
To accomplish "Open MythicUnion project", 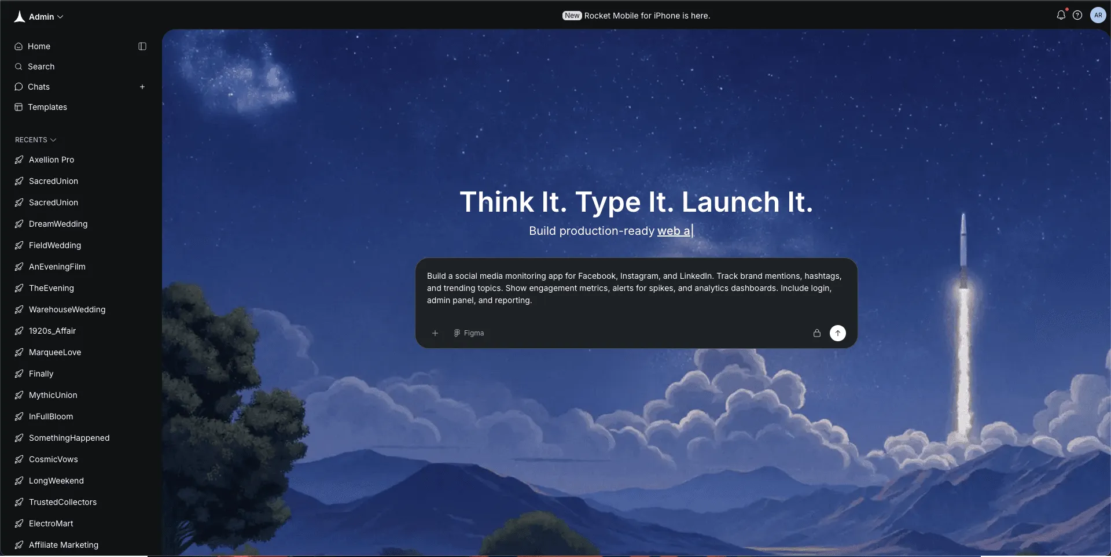I will pyautogui.click(x=53, y=395).
